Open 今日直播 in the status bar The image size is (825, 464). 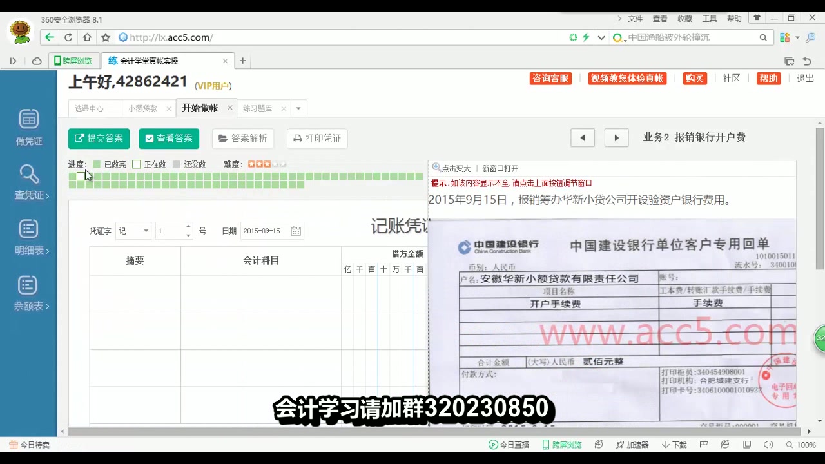(x=509, y=445)
